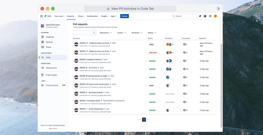Viewport: 263px width, 135px height.
Task: Go to next page arrow
Action: coord(148,120)
